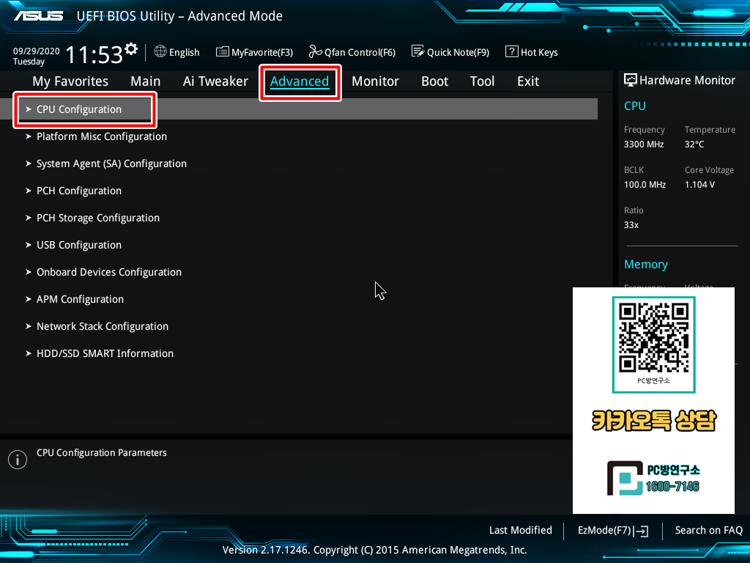Expand the Network Stack Configuration arrow

tap(29, 326)
